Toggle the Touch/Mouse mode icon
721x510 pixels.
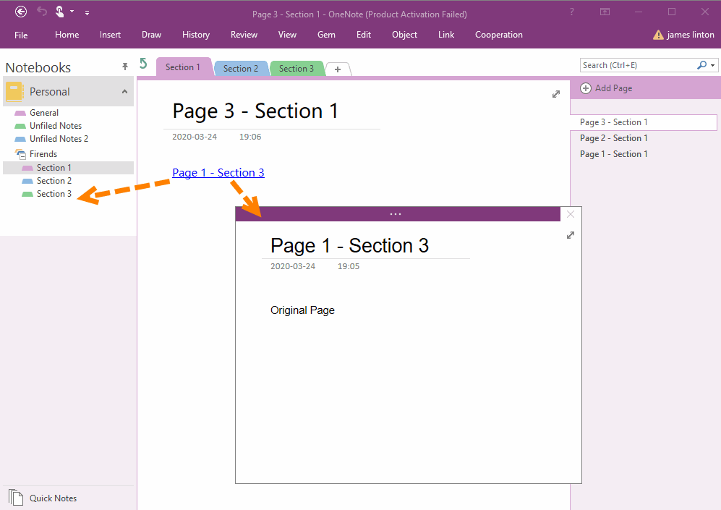pyautogui.click(x=60, y=12)
